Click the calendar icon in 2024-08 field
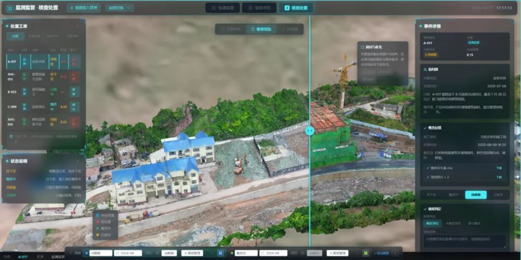521x260 pixels. [118, 253]
